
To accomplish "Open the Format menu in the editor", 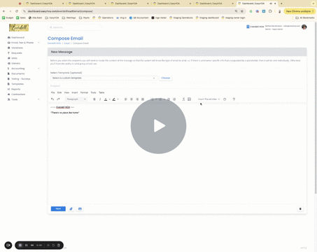I will (84, 92).
